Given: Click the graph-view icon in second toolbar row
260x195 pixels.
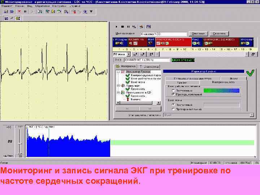Looking at the screenshot, I should click(x=6, y=18).
